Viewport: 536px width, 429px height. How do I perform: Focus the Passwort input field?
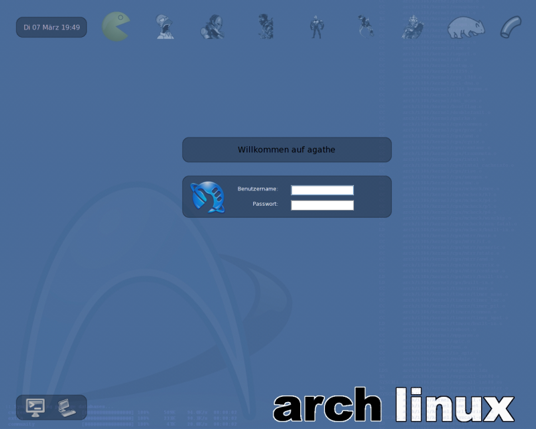(322, 205)
